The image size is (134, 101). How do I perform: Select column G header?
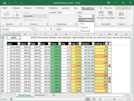56,34
